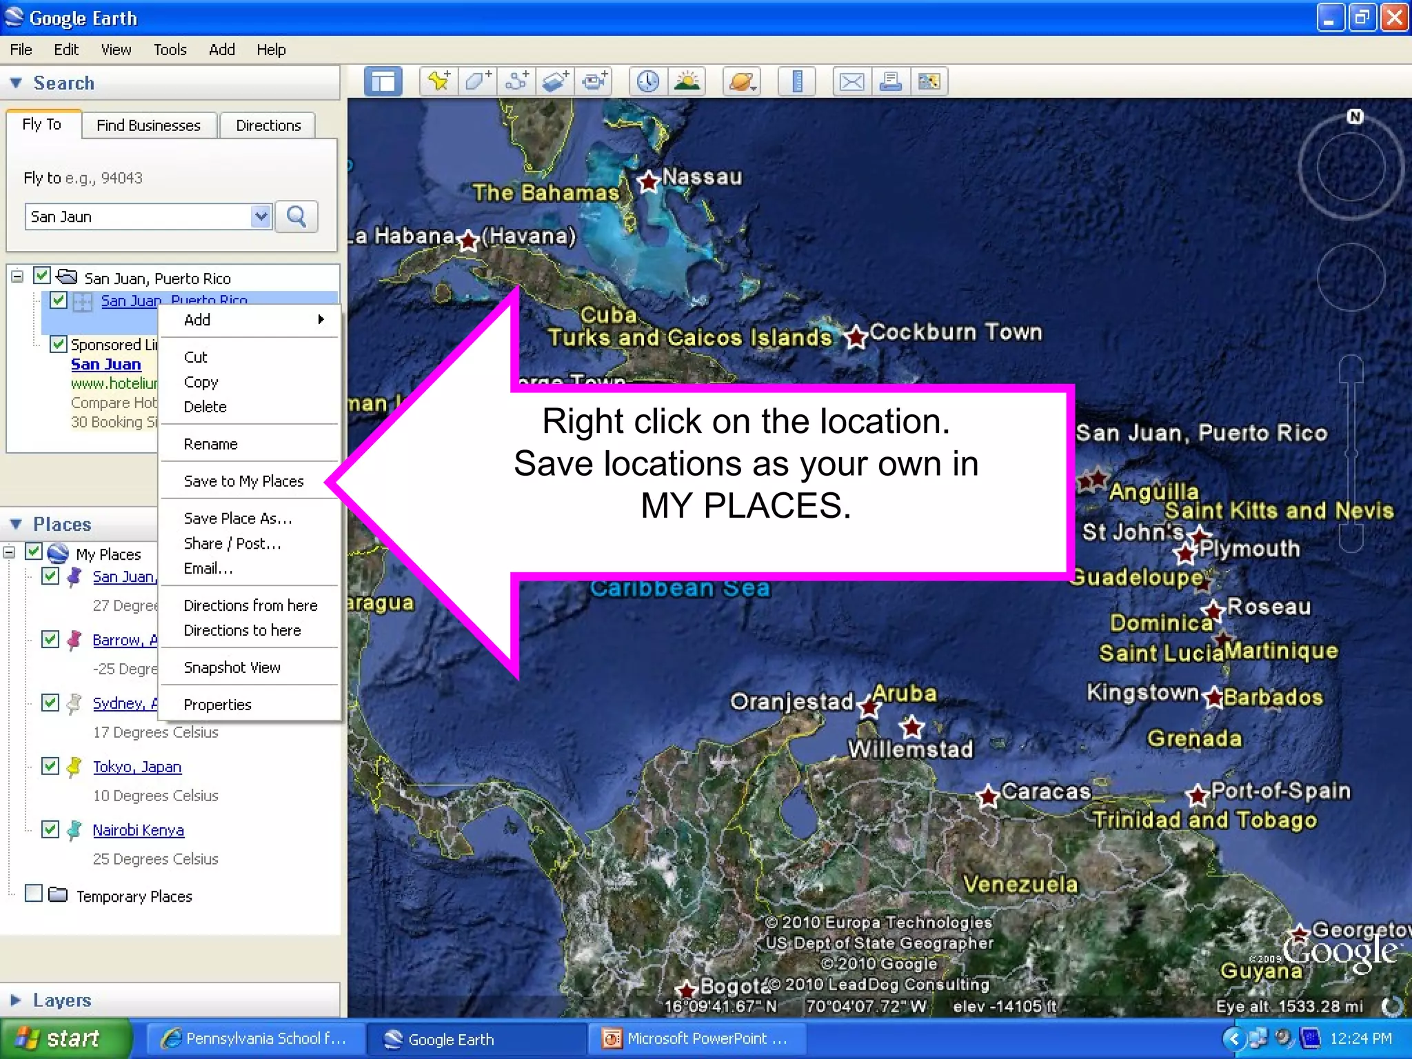Image resolution: width=1412 pixels, height=1059 pixels.
Task: Click the zoom slider track
Action: click(1351, 453)
